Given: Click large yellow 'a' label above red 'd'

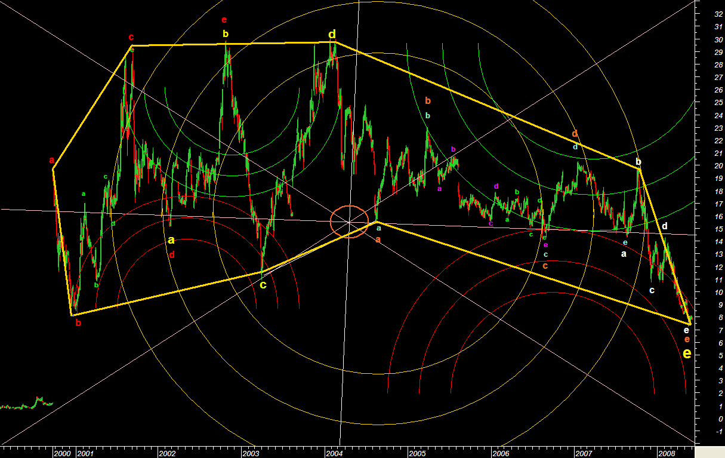Looking at the screenshot, I should 171,241.
